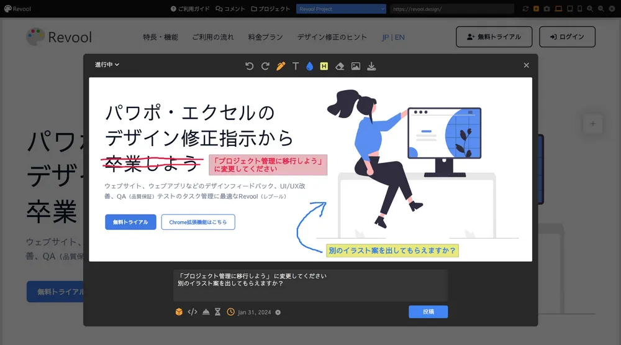Select the tablet viewport icon
Screen dimensions: 621x345
pos(570,9)
